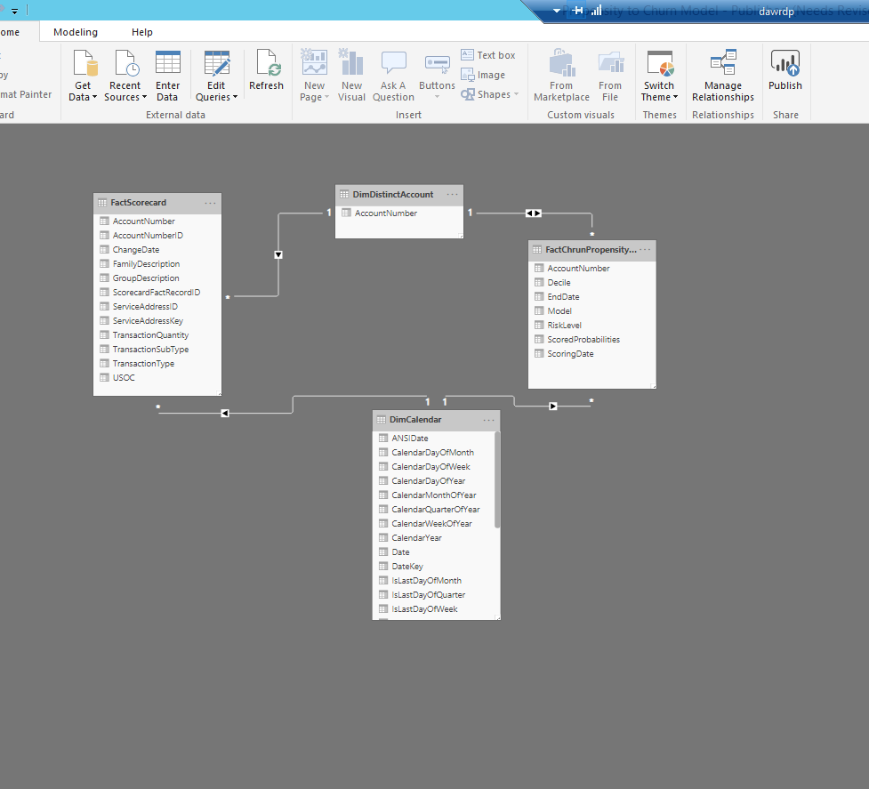Image resolution: width=869 pixels, height=789 pixels.
Task: Open Manage Relationships dialog
Action: click(723, 76)
